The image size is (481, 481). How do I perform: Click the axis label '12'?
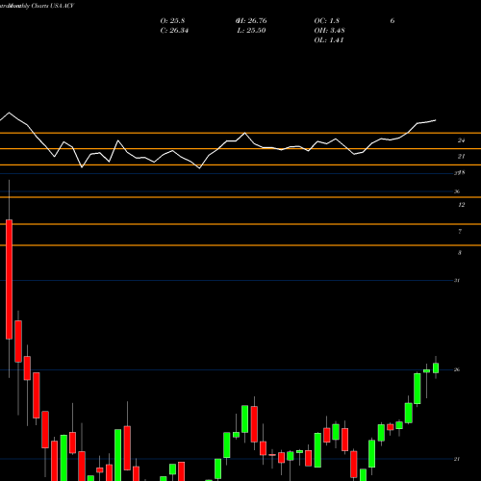pyautogui.click(x=461, y=205)
